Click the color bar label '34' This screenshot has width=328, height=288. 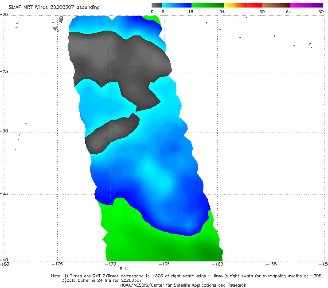[x=222, y=12]
